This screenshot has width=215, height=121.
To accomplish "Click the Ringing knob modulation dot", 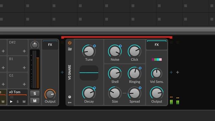I will pyautogui.click(x=140, y=68).
